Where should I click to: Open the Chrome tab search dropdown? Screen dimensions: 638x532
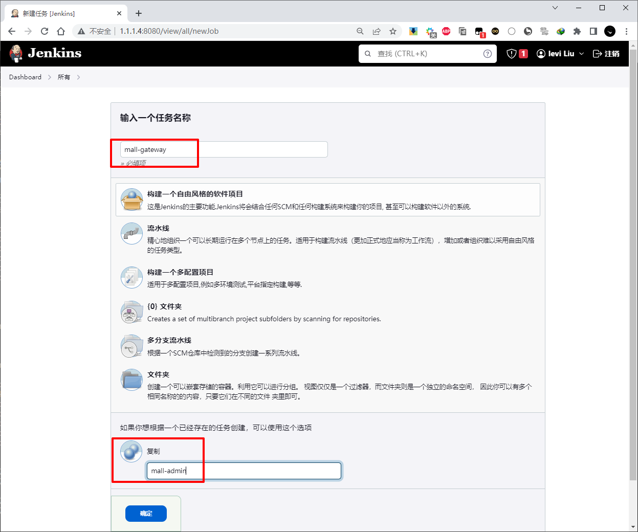[x=555, y=8]
